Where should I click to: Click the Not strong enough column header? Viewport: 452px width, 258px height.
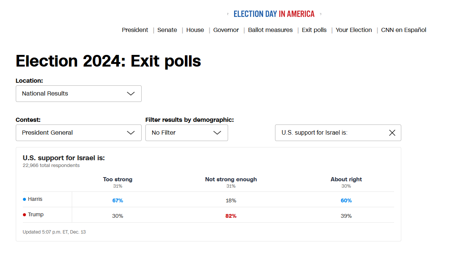231,179
